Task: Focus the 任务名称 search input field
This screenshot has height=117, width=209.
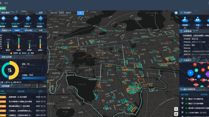Action: [x=63, y=13]
